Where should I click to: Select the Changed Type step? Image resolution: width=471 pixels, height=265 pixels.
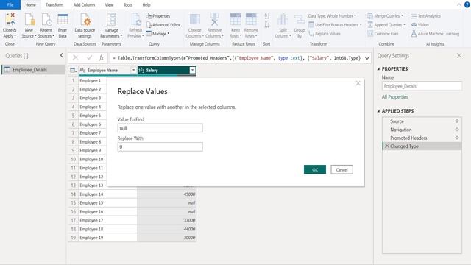coord(422,146)
